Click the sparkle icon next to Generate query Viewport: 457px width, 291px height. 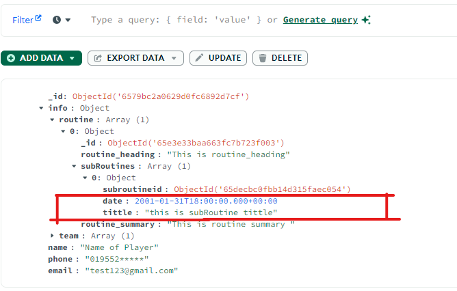click(367, 20)
